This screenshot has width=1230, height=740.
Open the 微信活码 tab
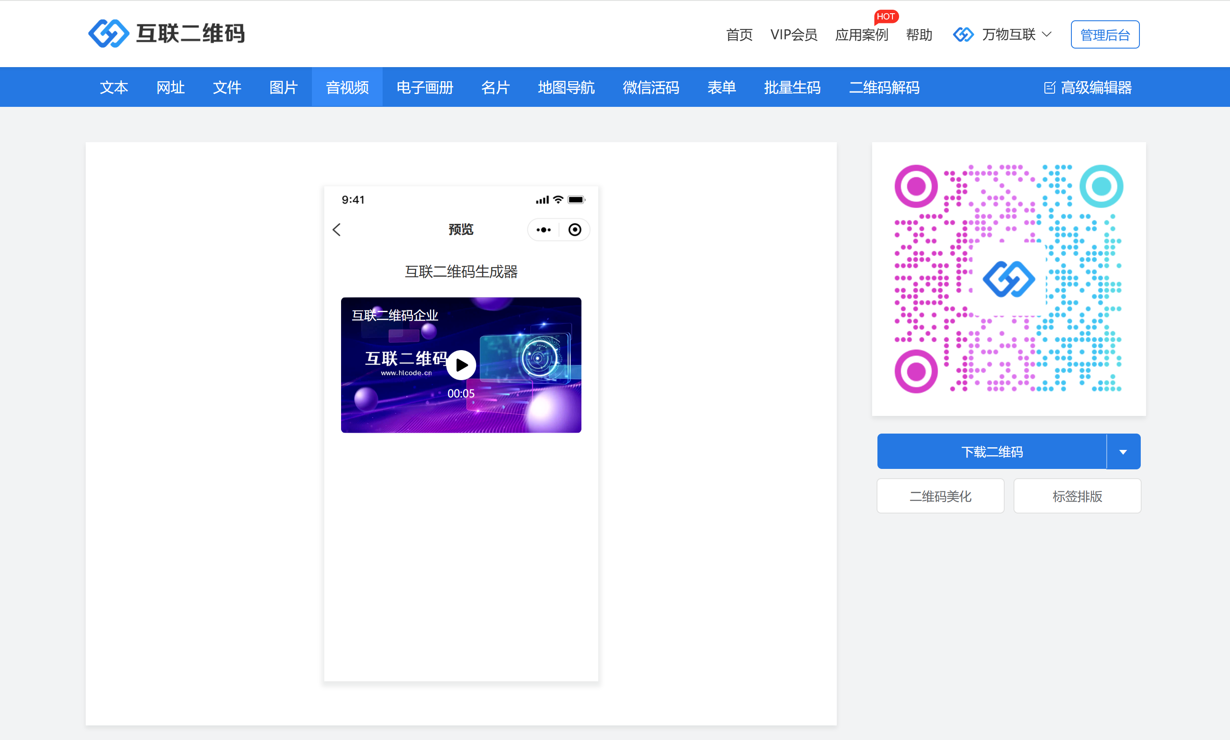[x=651, y=87]
